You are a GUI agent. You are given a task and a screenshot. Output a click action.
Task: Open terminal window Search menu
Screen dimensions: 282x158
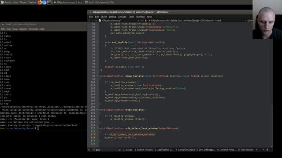click(x=23, y=29)
